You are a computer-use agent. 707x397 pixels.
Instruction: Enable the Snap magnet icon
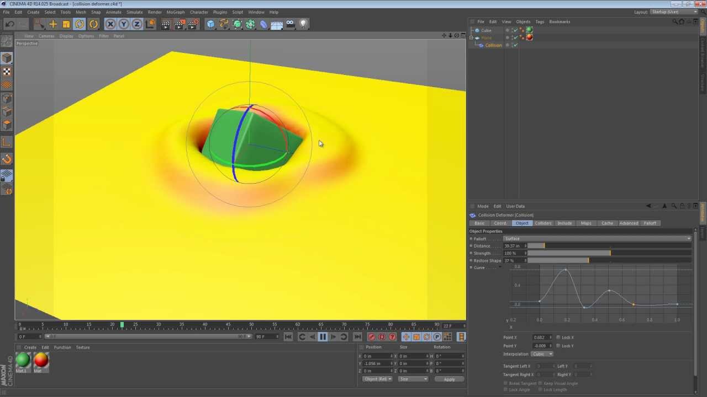coord(7,159)
